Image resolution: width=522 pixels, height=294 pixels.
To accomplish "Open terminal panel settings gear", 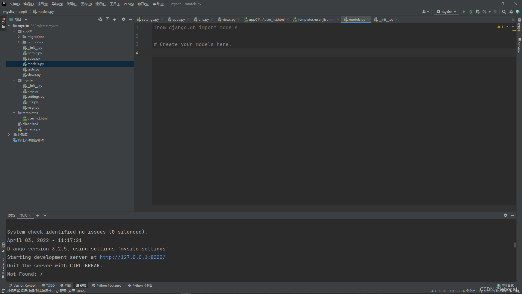I will [505, 215].
